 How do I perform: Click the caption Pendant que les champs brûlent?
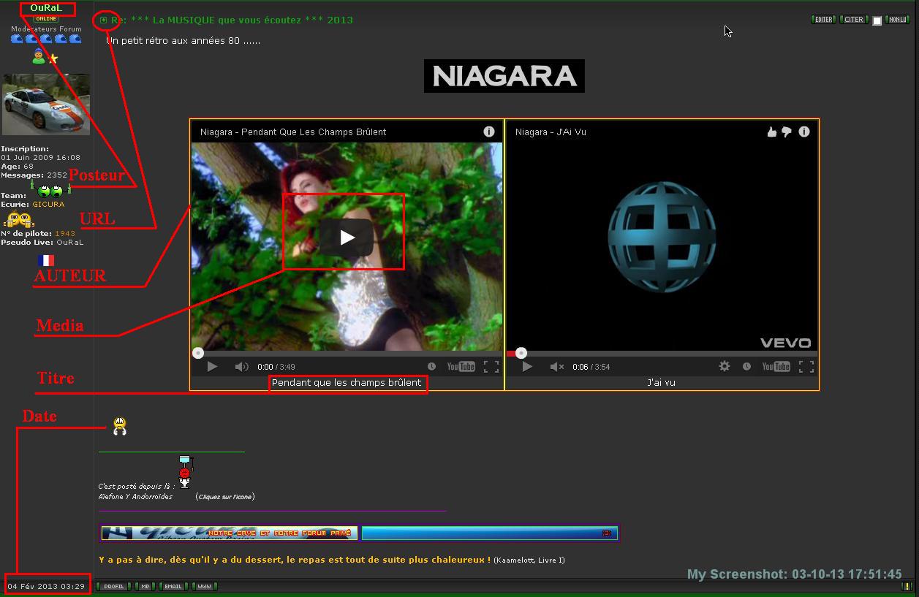pyautogui.click(x=347, y=383)
